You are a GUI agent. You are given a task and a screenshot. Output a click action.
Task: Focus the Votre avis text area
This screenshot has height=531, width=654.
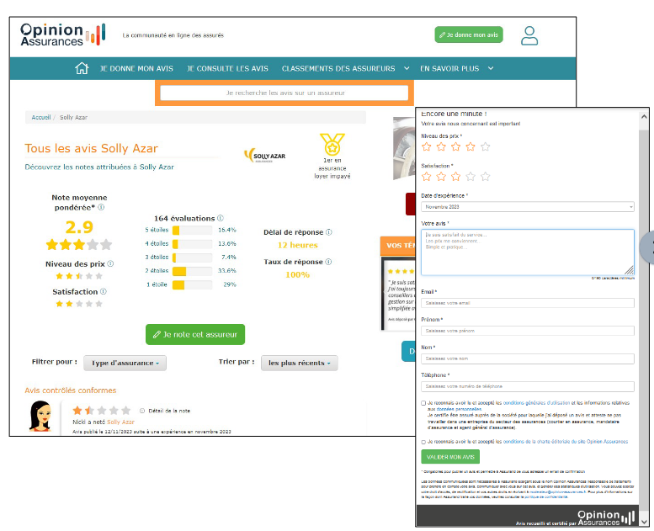click(x=527, y=252)
